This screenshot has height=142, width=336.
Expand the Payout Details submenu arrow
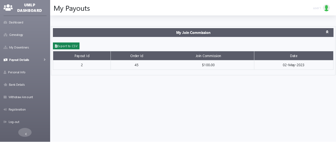pyautogui.click(x=44, y=60)
